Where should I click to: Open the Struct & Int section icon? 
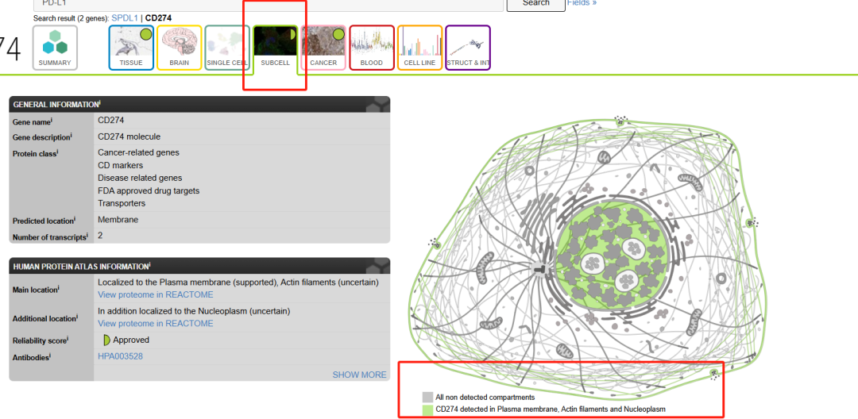pyautogui.click(x=468, y=48)
